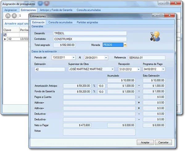Click Pagos a Cuenta Esta Estimación $0.00 field
The height and width of the screenshot is (151, 185).
tap(154, 97)
